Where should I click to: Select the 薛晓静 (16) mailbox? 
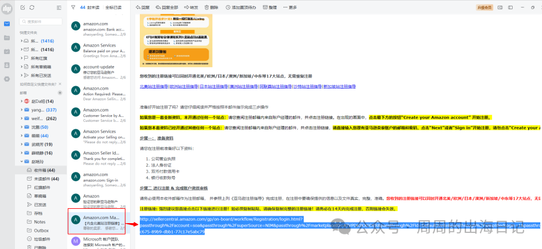[41, 153]
